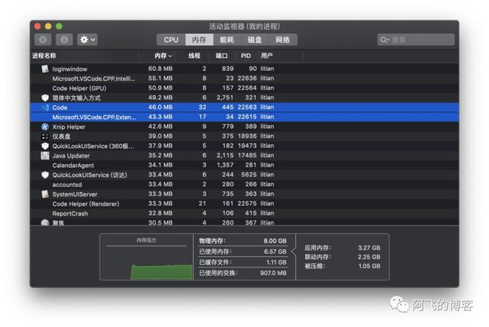
Task: Click the inspect process info button
Action: pyautogui.click(x=64, y=40)
